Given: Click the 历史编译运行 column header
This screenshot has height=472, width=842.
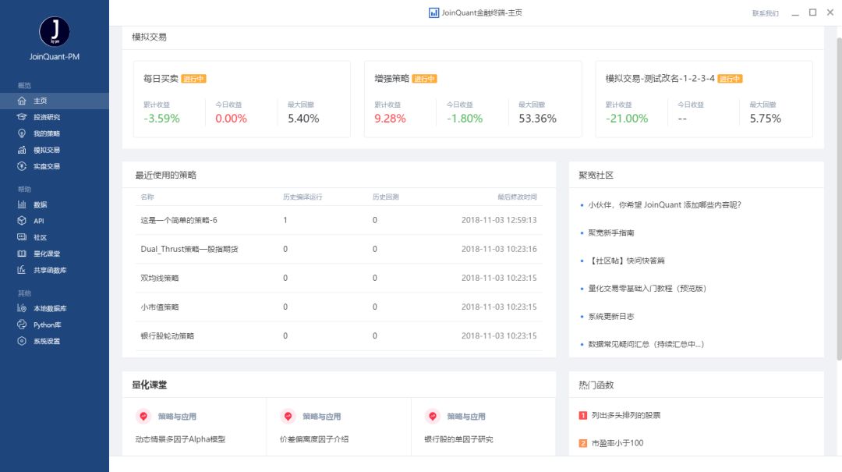Looking at the screenshot, I should 302,197.
